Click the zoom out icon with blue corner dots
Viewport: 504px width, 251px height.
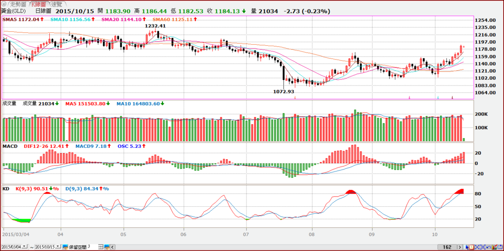(483, 247)
